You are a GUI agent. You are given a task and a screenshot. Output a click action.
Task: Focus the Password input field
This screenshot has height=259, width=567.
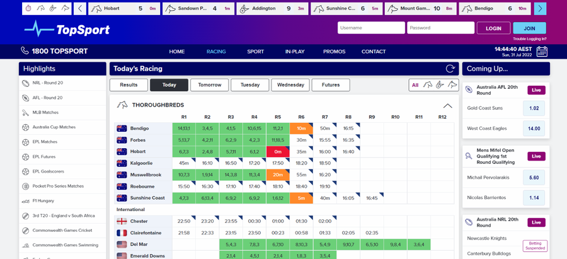441,28
